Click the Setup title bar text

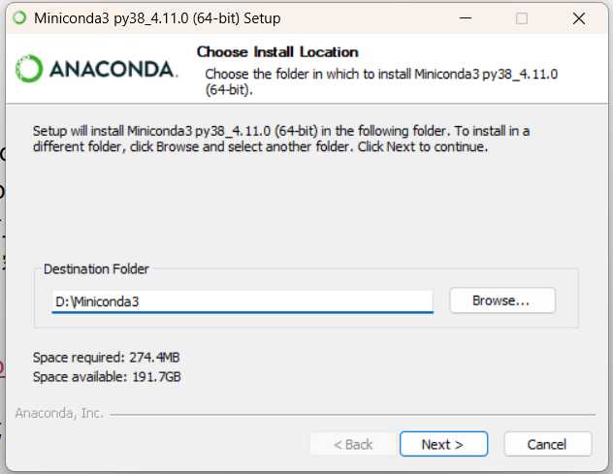(x=157, y=18)
